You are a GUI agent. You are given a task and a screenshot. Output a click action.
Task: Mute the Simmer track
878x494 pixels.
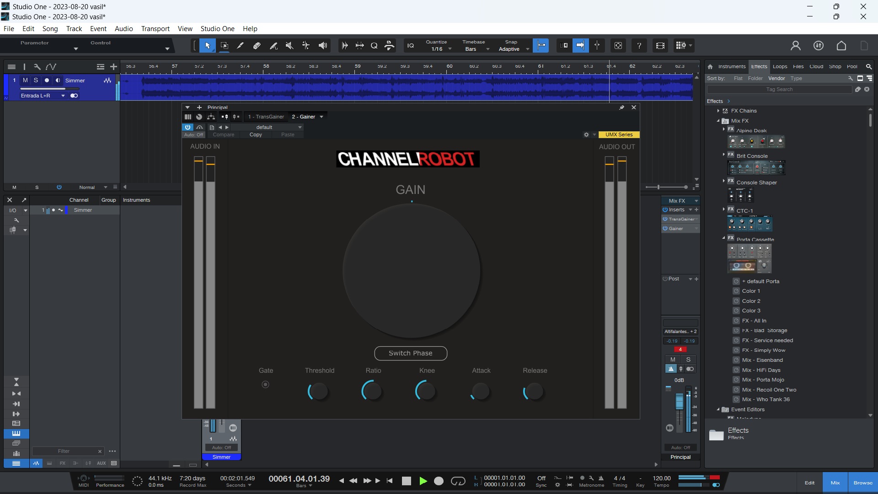(25, 80)
